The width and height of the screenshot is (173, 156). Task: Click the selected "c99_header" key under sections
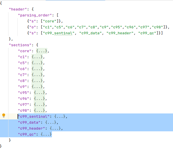coord(31,128)
